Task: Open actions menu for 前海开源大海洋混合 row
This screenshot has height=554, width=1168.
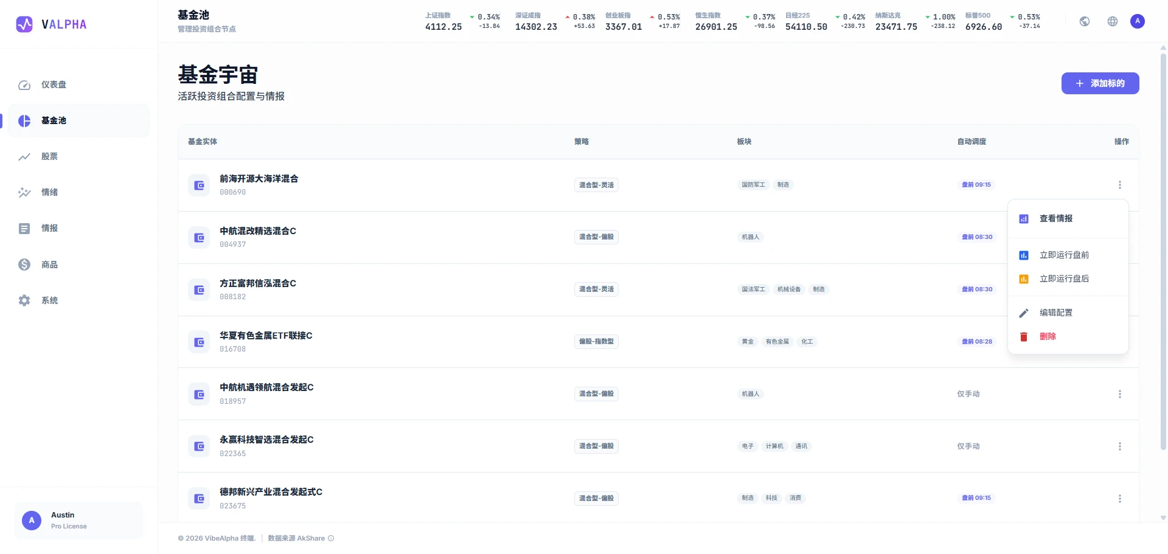Action: [1120, 185]
